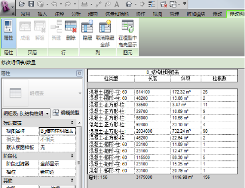Select the schedule title B_结构柱明细表
245x188 pixels.
pos(163,73)
